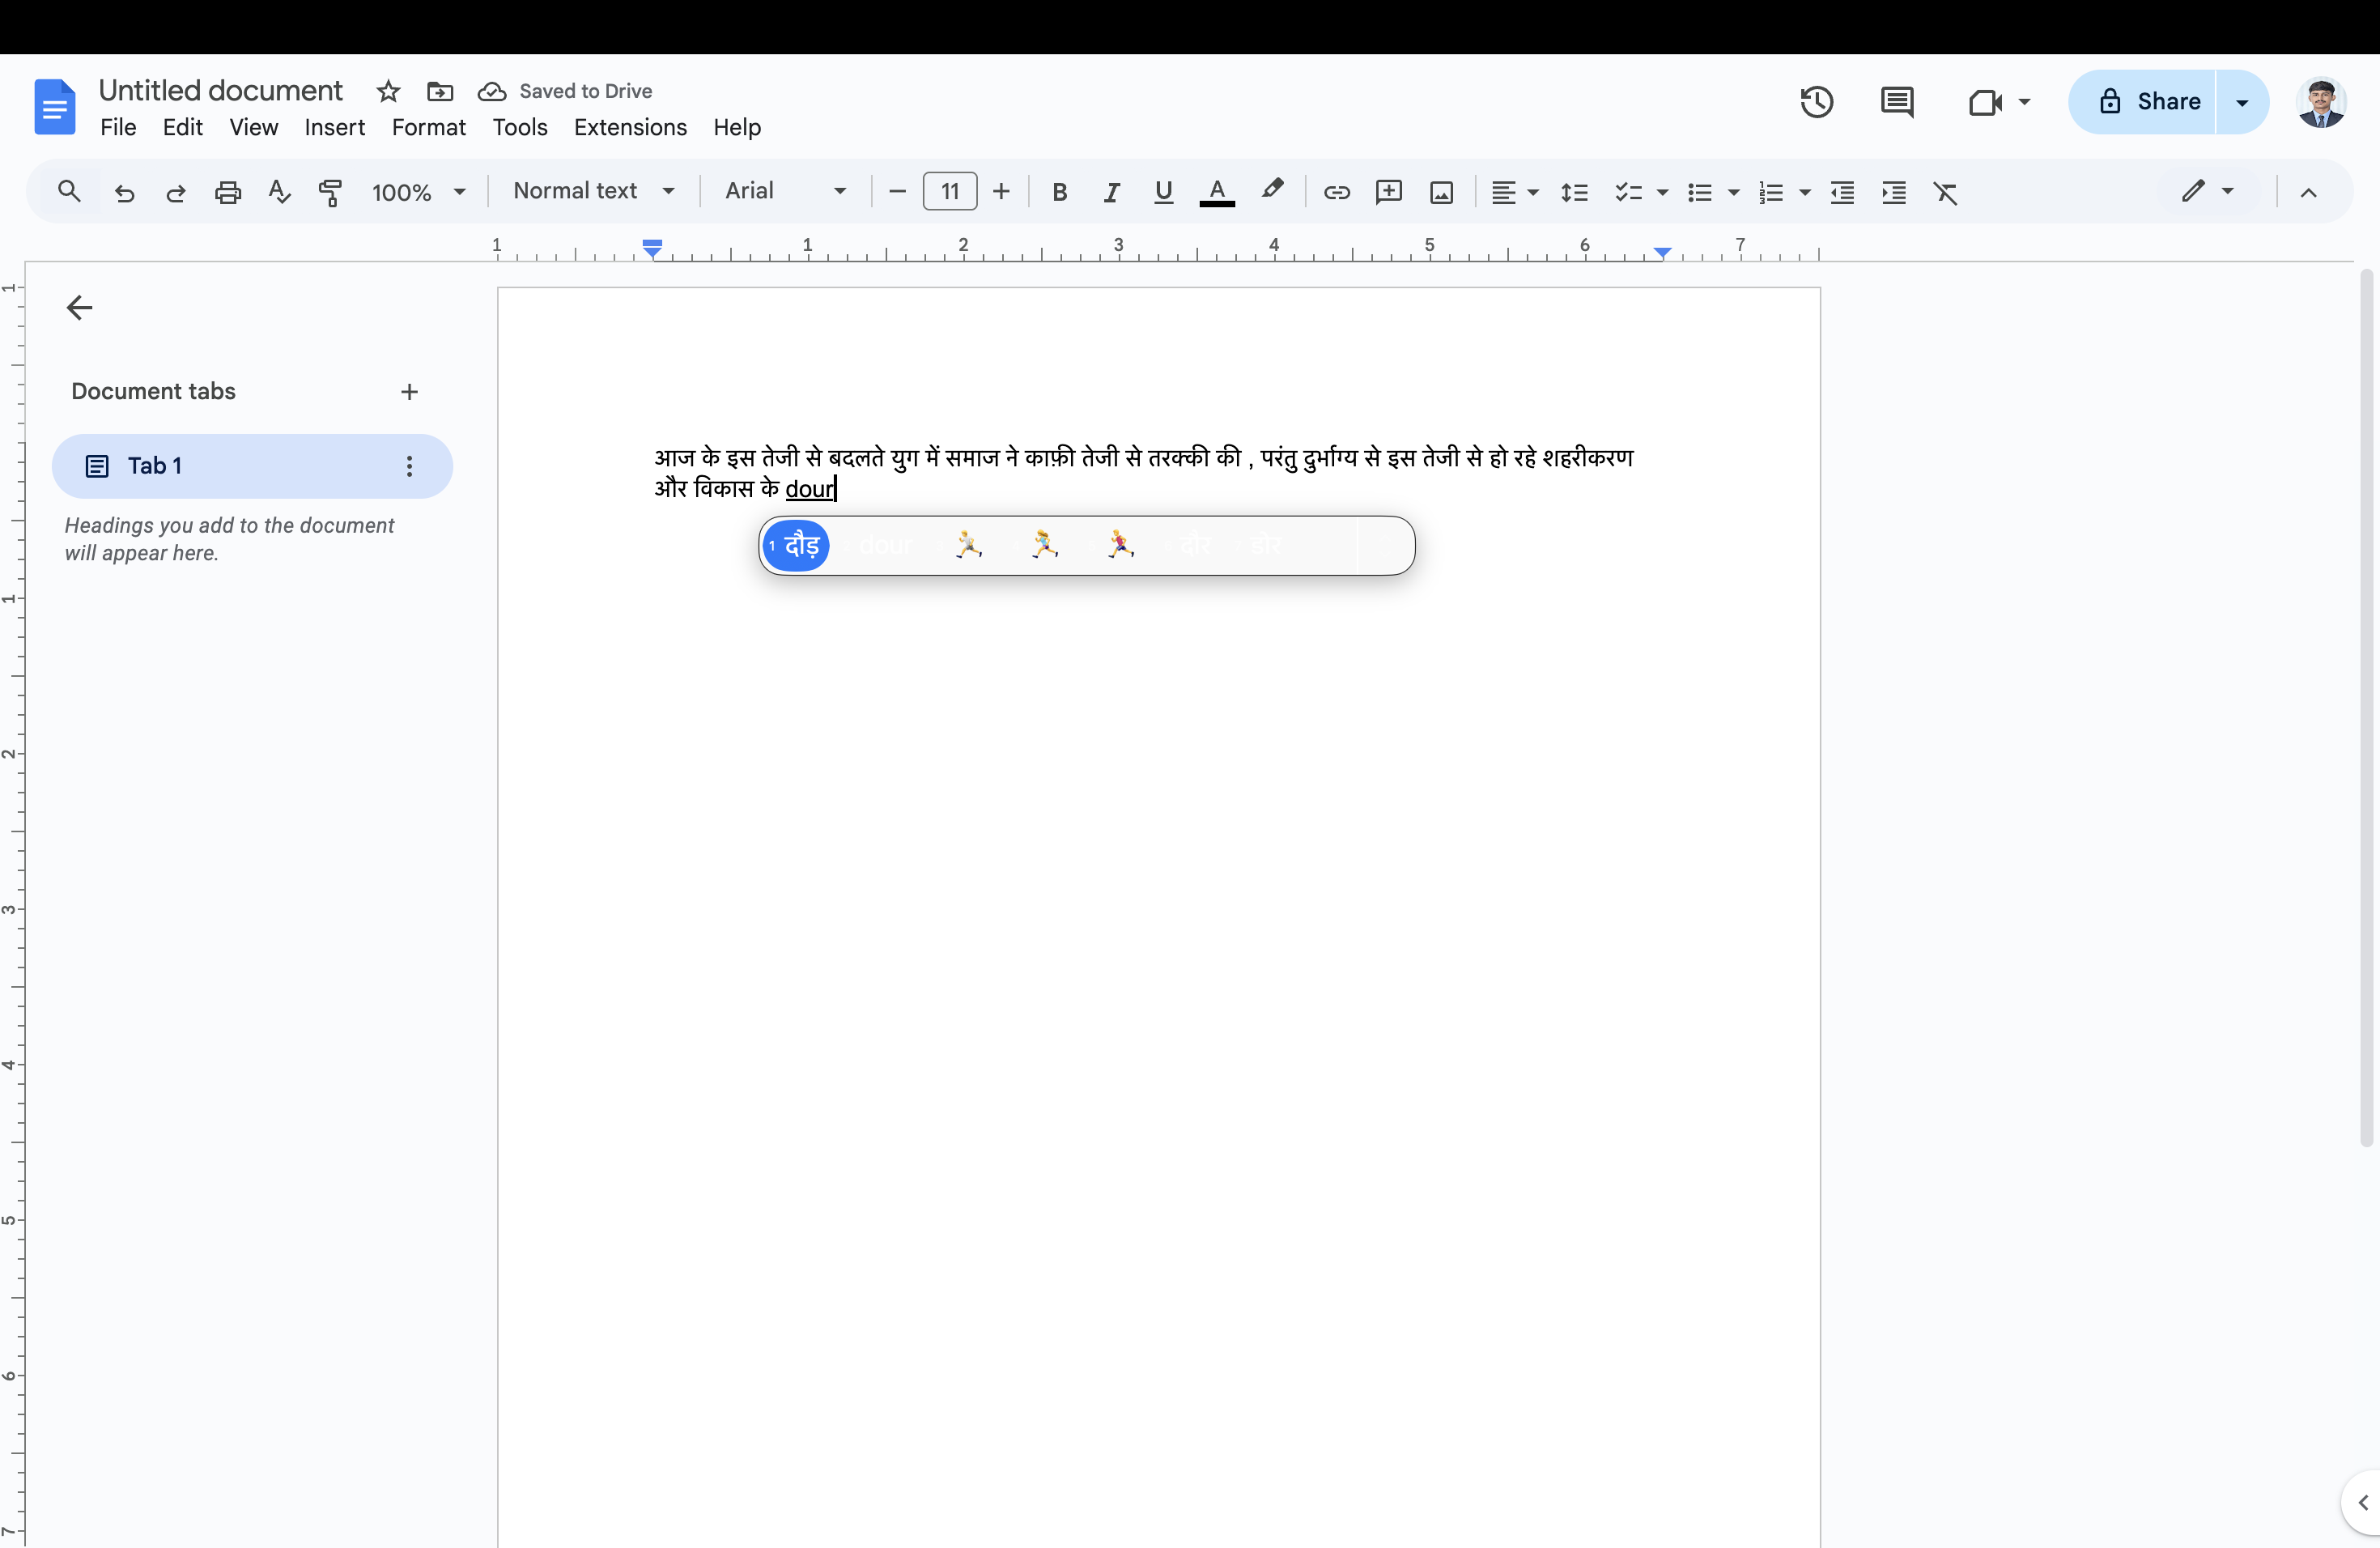2380x1548 pixels.
Task: Toggle italic formatting
Action: click(x=1111, y=192)
